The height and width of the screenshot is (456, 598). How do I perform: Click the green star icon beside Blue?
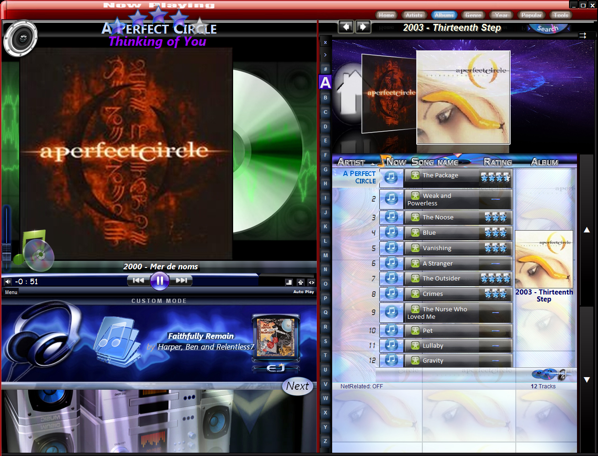pyautogui.click(x=415, y=232)
